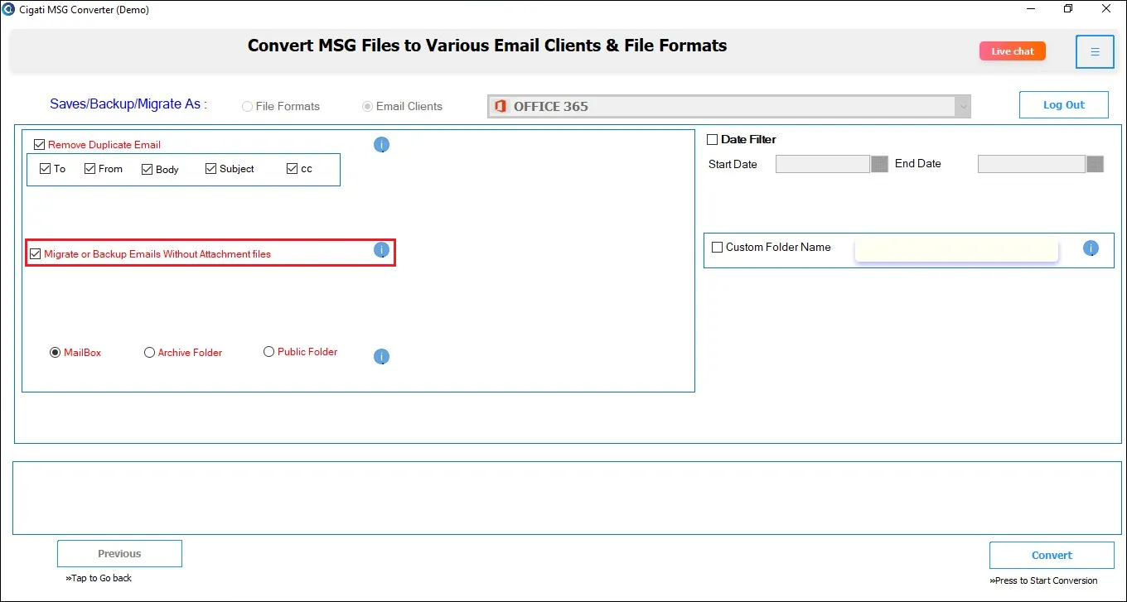The width and height of the screenshot is (1127, 602).
Task: Choose the Email Clients radio button
Action: (x=367, y=107)
